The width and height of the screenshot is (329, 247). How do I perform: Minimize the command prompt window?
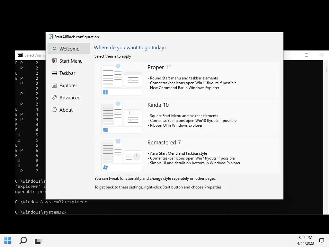coord(292,55)
